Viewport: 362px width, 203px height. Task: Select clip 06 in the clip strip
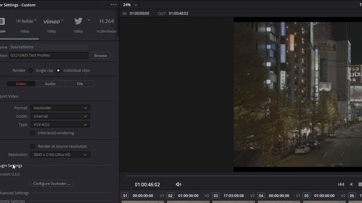(x=352, y=196)
